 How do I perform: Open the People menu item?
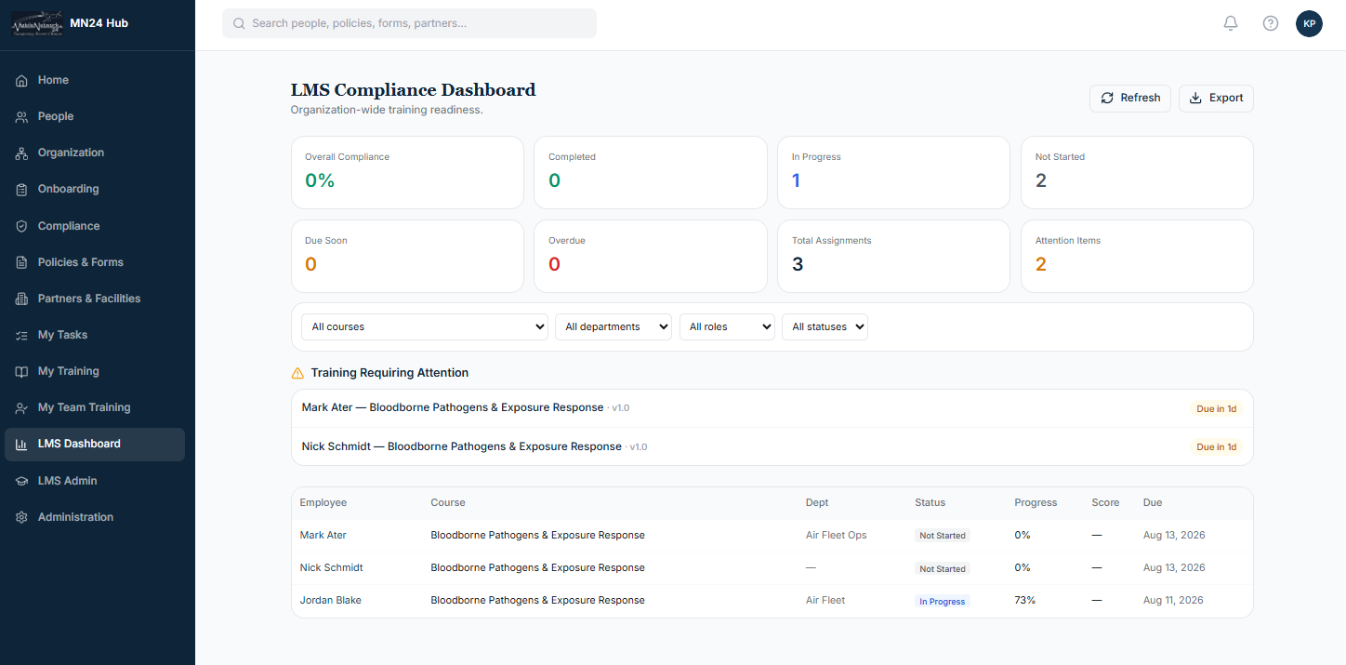coord(94,117)
